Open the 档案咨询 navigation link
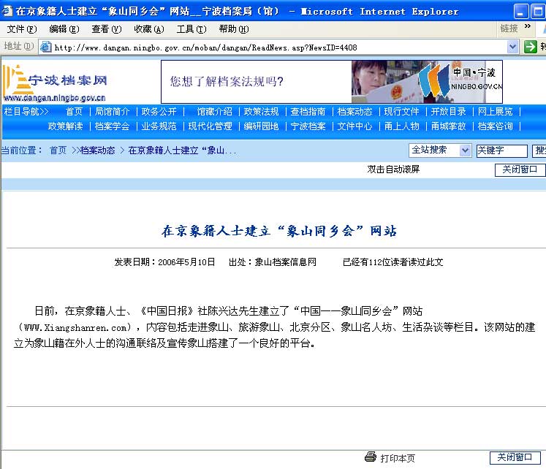This screenshot has width=546, height=469. (495, 126)
